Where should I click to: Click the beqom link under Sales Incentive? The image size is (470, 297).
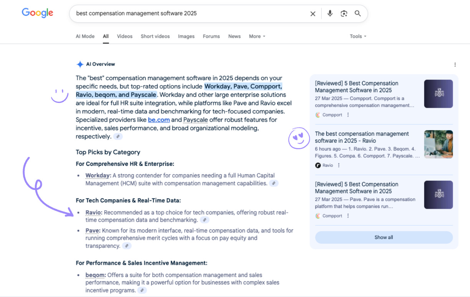pyautogui.click(x=96, y=275)
